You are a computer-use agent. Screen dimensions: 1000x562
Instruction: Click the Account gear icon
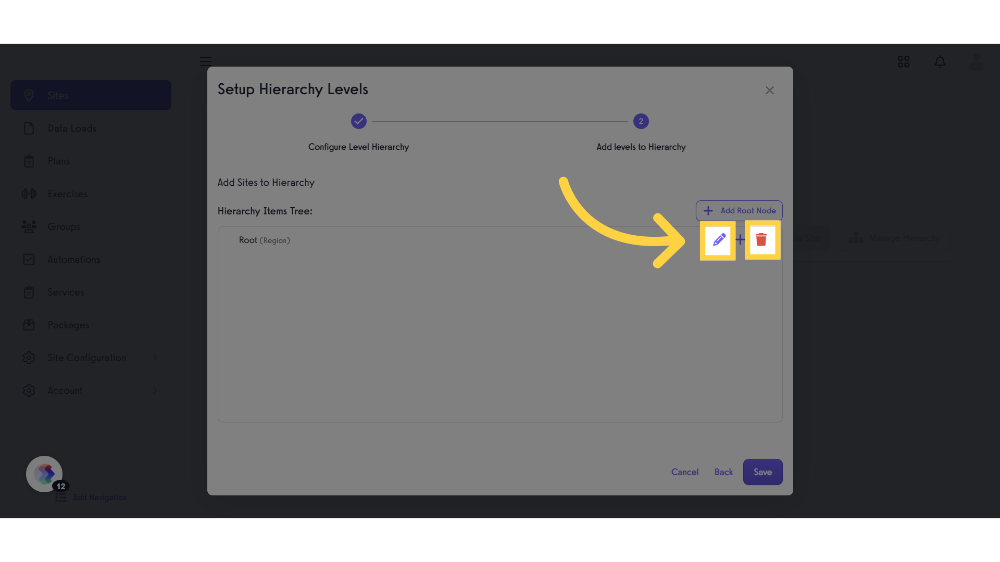click(x=29, y=390)
